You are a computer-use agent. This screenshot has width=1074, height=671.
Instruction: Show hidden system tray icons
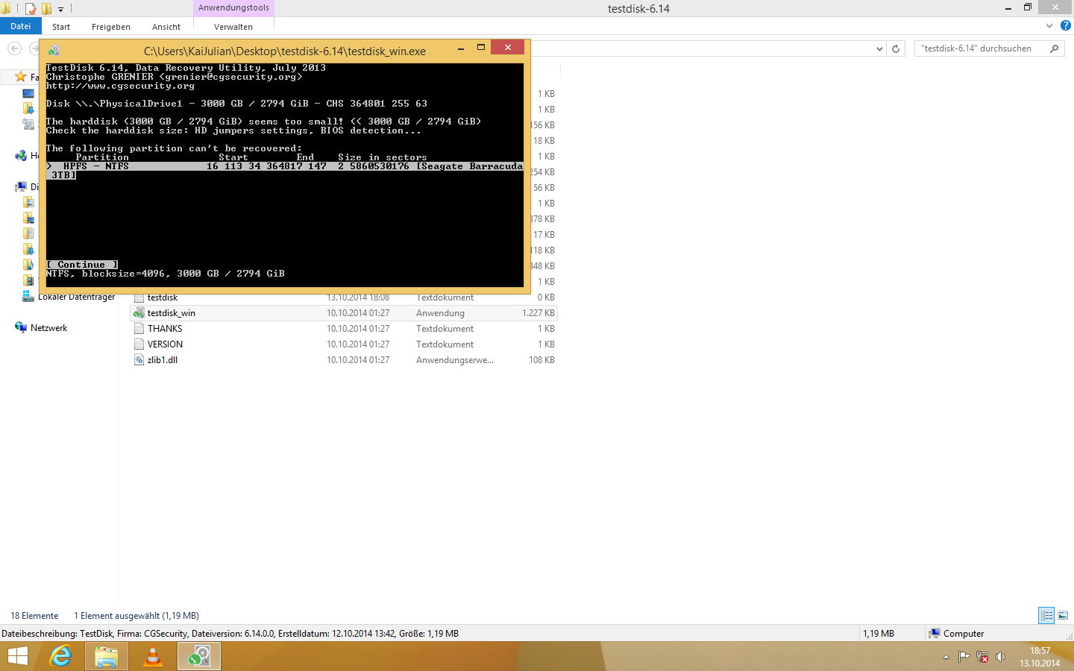click(x=946, y=657)
